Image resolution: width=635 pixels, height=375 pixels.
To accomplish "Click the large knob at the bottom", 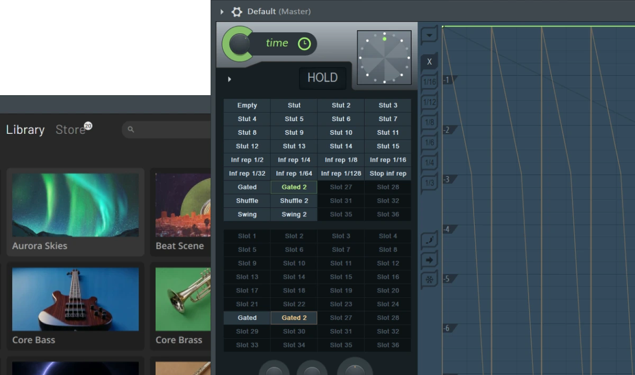I will pyautogui.click(x=355, y=367).
